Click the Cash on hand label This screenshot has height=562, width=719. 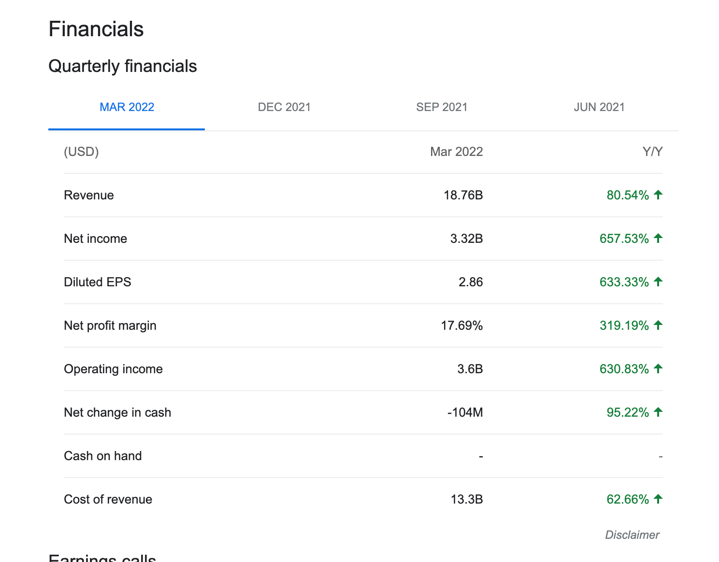point(103,456)
